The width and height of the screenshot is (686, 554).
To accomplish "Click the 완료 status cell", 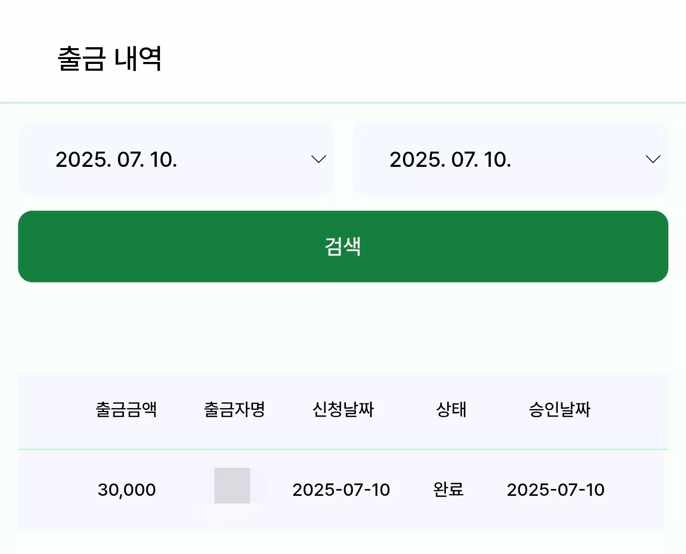I will click(448, 489).
